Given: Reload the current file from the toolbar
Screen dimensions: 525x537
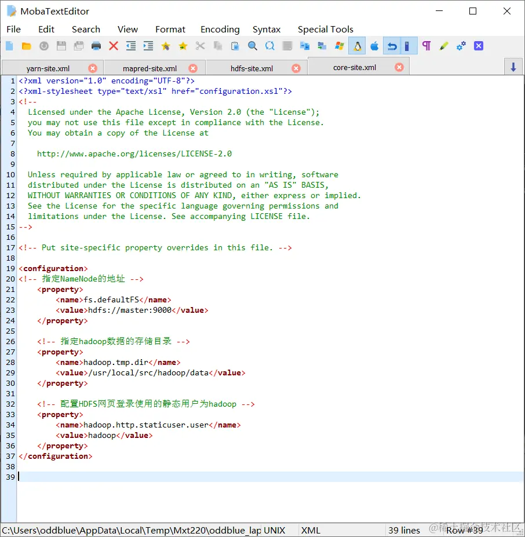Looking at the screenshot, I should coord(44,46).
